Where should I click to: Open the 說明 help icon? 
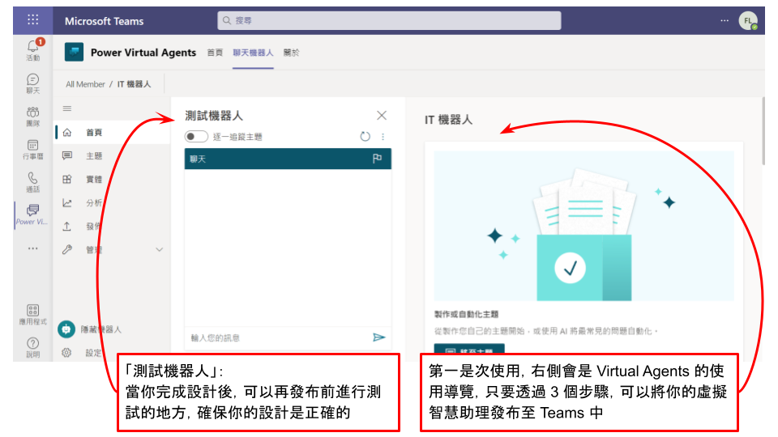tap(32, 347)
